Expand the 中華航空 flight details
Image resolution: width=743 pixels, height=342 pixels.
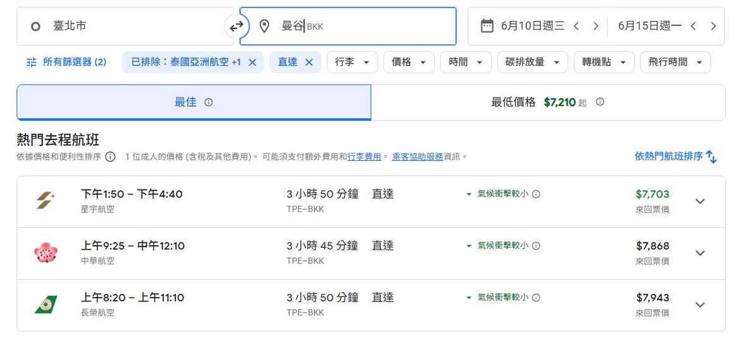tap(700, 253)
